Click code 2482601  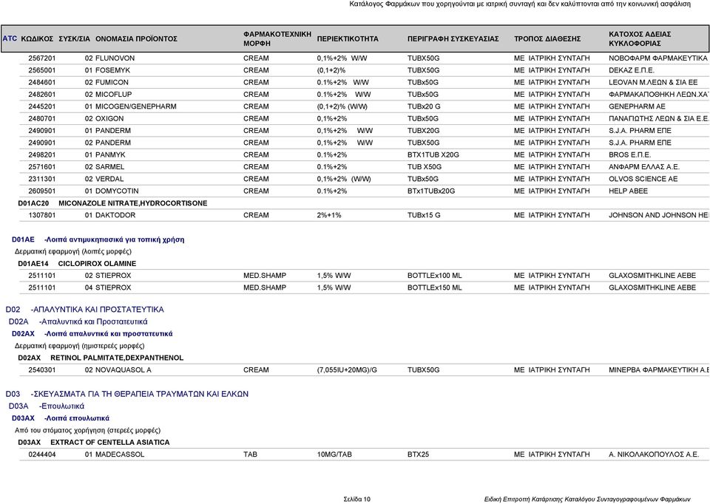(x=42, y=95)
